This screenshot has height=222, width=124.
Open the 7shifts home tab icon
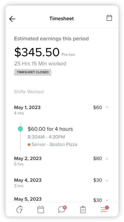click(x=20, y=210)
